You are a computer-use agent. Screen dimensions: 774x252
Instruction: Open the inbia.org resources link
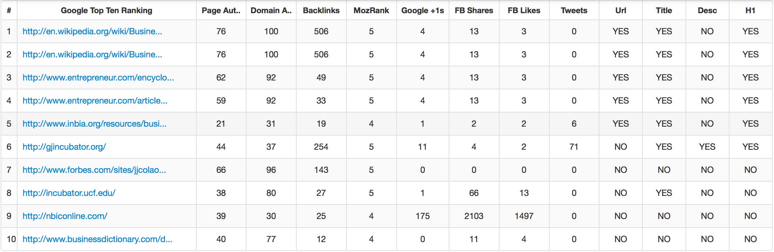tap(95, 124)
